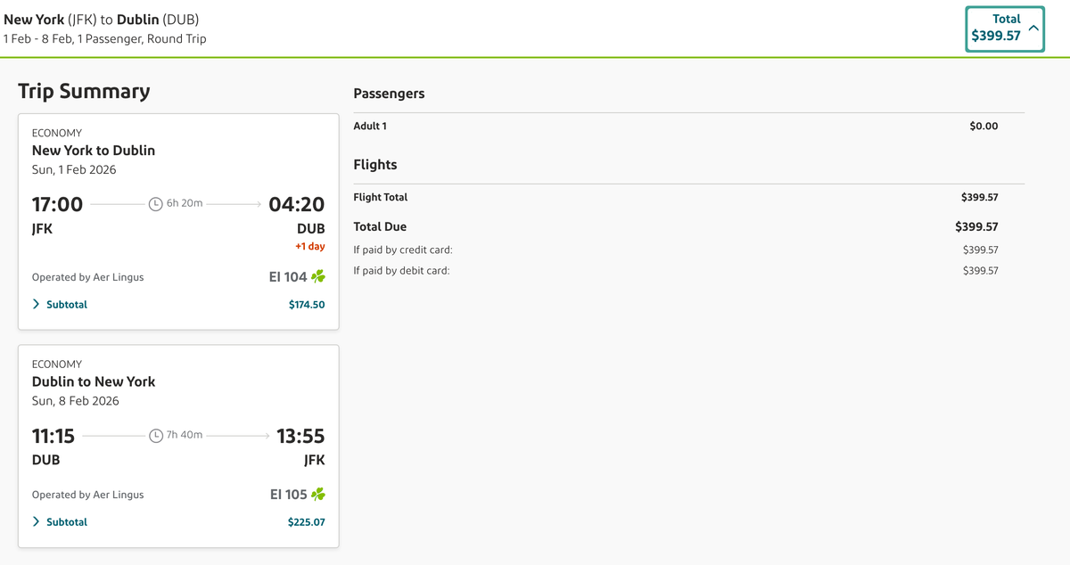1070x565 pixels.
Task: Click the Adult 1 passenger row
Action: (x=370, y=126)
